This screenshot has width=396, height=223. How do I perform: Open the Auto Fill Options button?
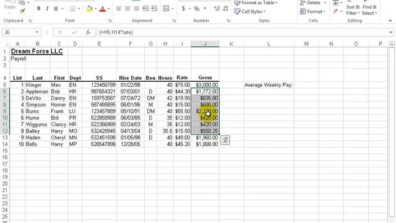click(x=225, y=140)
